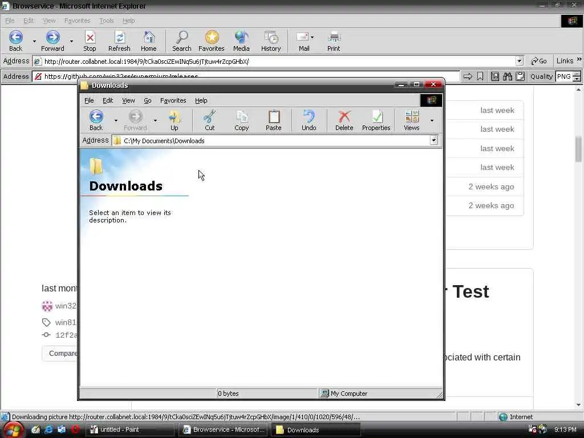Click the Views toolbar icon

tap(412, 120)
